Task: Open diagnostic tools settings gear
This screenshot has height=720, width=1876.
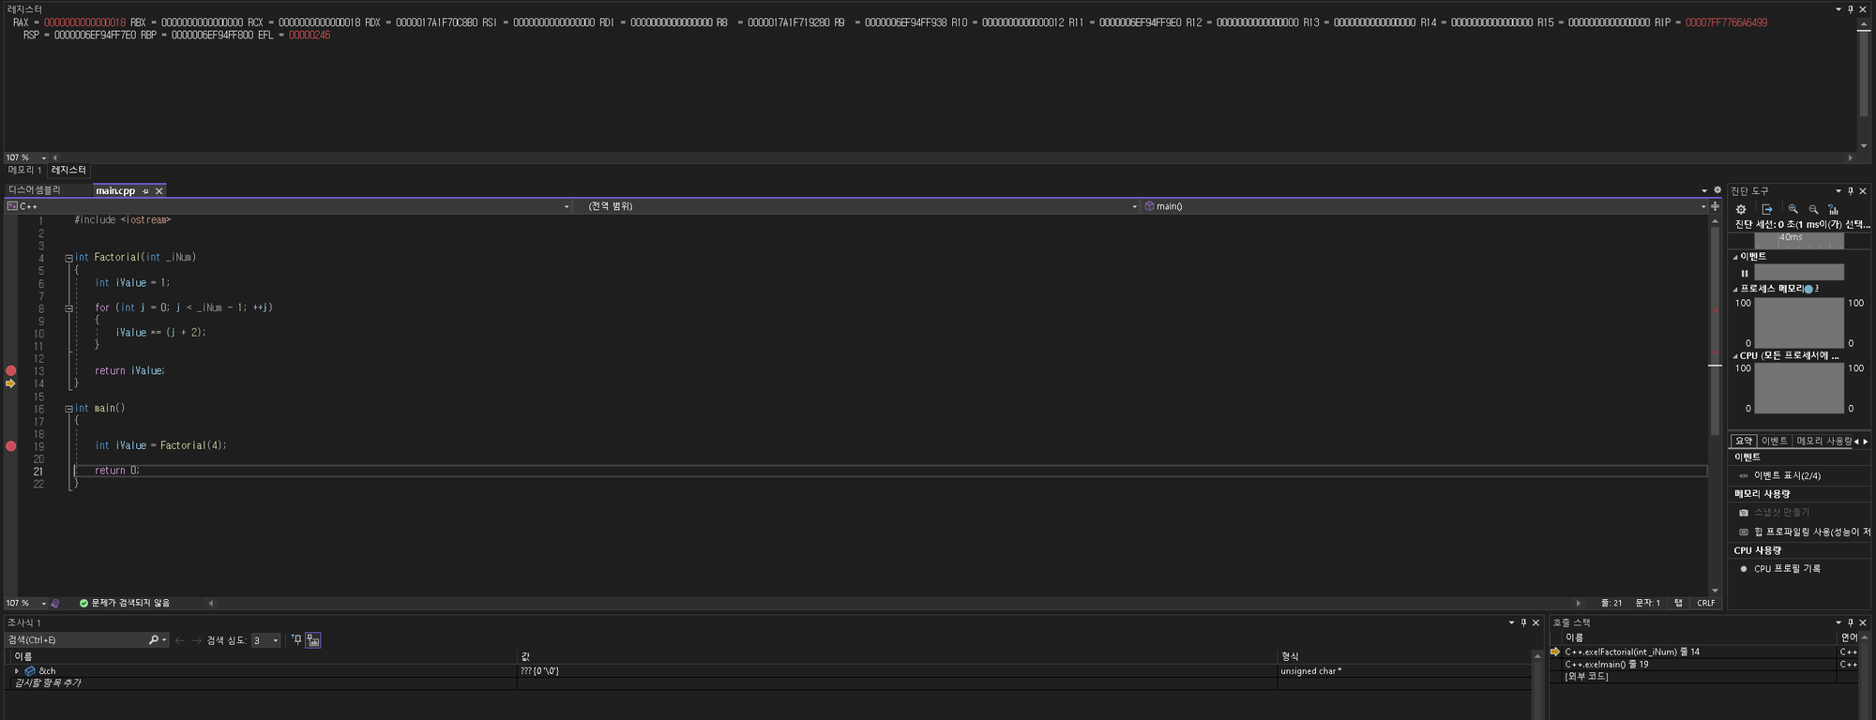Action: [1741, 209]
